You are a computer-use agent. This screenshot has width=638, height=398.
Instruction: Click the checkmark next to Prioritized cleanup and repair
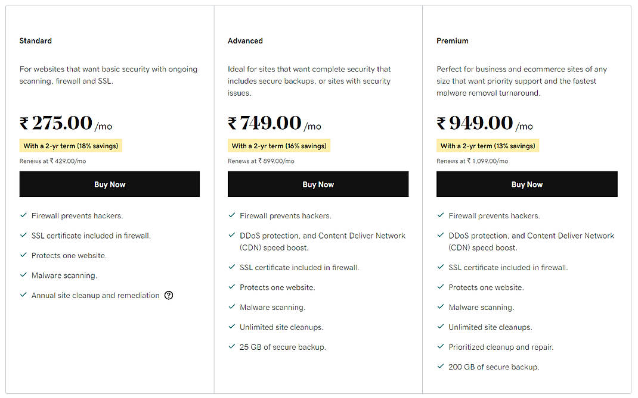pos(441,347)
